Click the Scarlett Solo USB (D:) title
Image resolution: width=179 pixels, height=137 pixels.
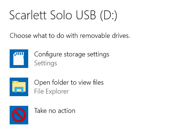63,15
